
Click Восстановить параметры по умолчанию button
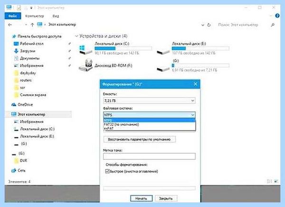coord(139,139)
